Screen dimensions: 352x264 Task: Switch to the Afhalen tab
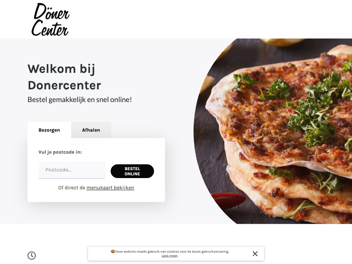[x=91, y=130]
